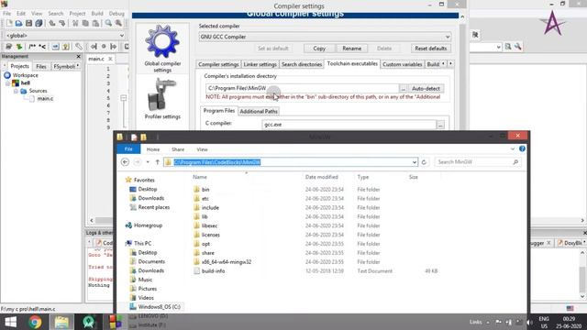Click the logs panel scrollbar down arrow
Screen dimensions: 587x330
click(582, 296)
